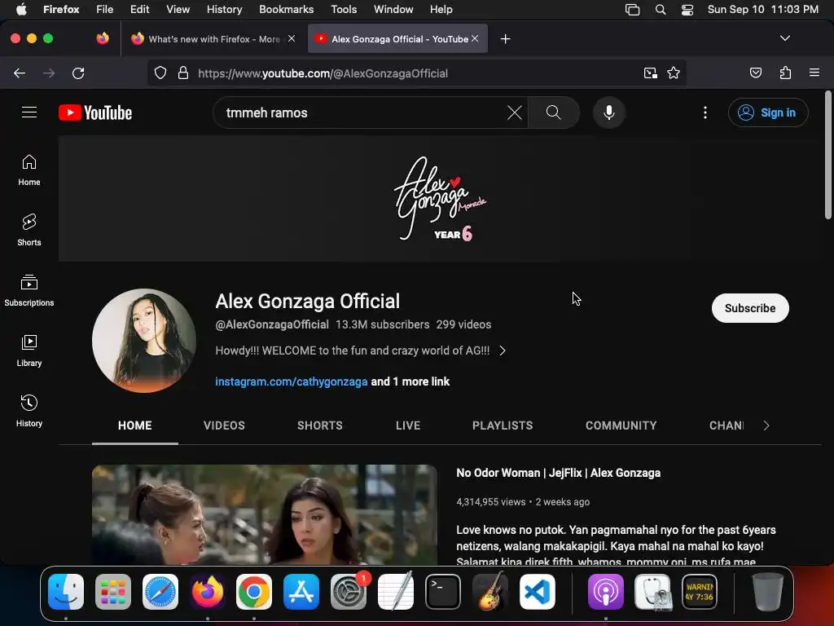Open the Home sidebar item

coord(29,170)
